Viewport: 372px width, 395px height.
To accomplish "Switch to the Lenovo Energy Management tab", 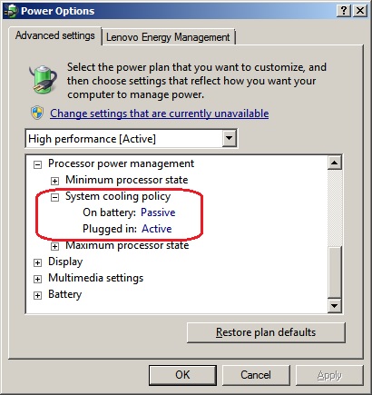I will pos(168,37).
